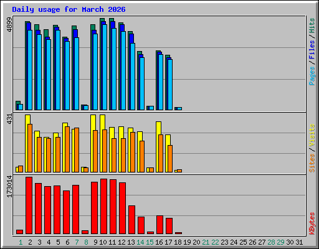Click green weekend day label 15

pyautogui.click(x=150, y=242)
